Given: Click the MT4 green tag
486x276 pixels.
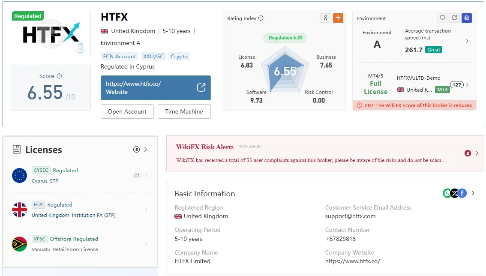Looking at the screenshot, I should (x=442, y=90).
